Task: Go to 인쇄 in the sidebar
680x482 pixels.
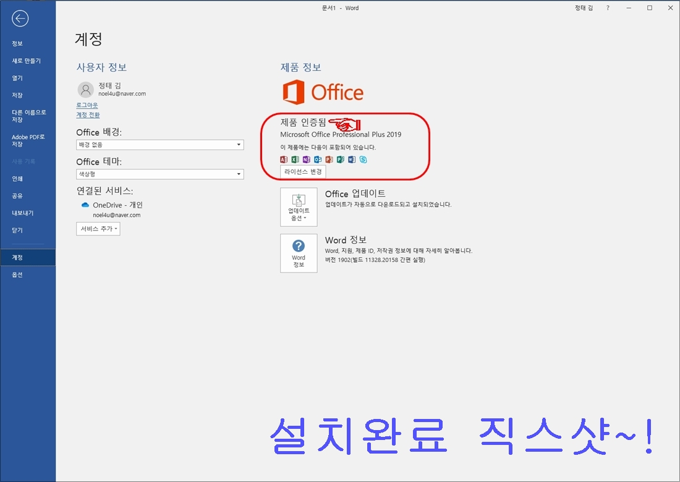Action: tap(17, 179)
